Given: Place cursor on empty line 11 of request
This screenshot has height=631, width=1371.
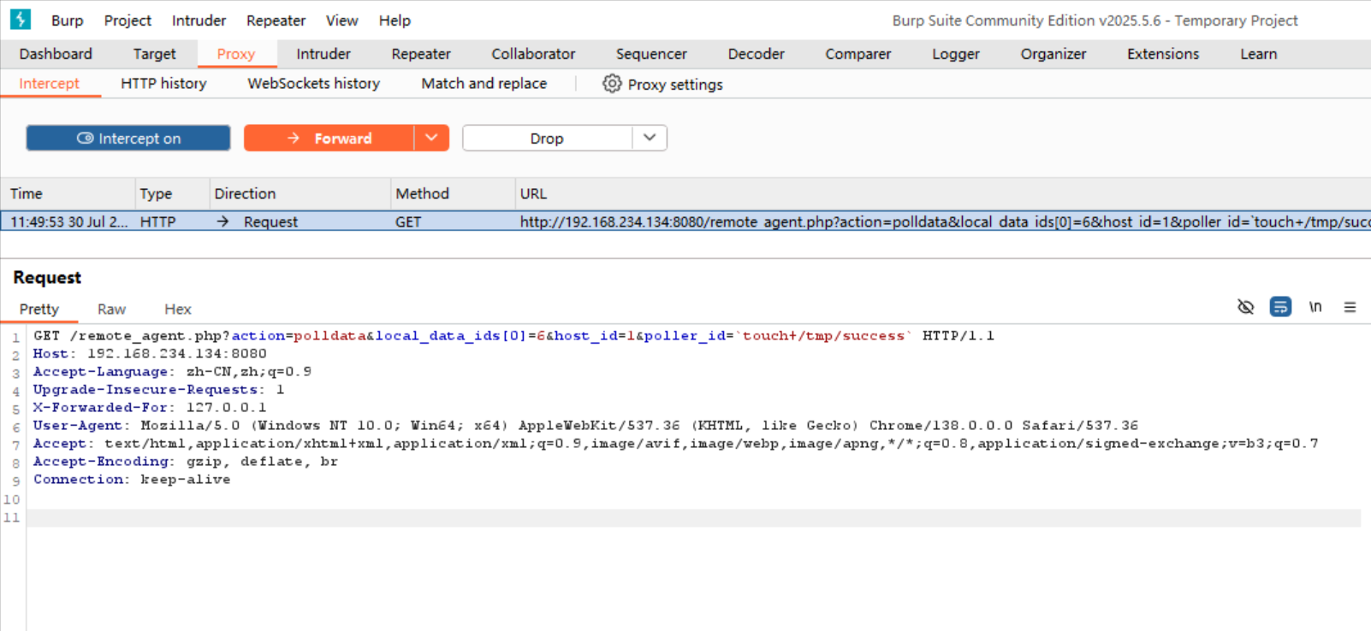Looking at the screenshot, I should (x=693, y=518).
